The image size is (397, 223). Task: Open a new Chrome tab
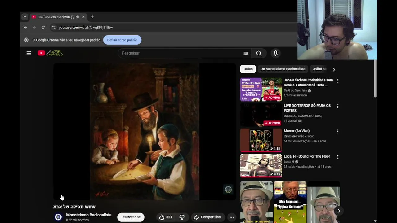coord(92,17)
